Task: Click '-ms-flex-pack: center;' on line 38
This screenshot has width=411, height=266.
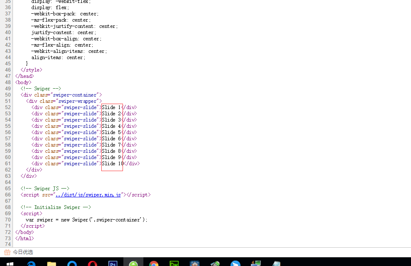Action: 61,20
